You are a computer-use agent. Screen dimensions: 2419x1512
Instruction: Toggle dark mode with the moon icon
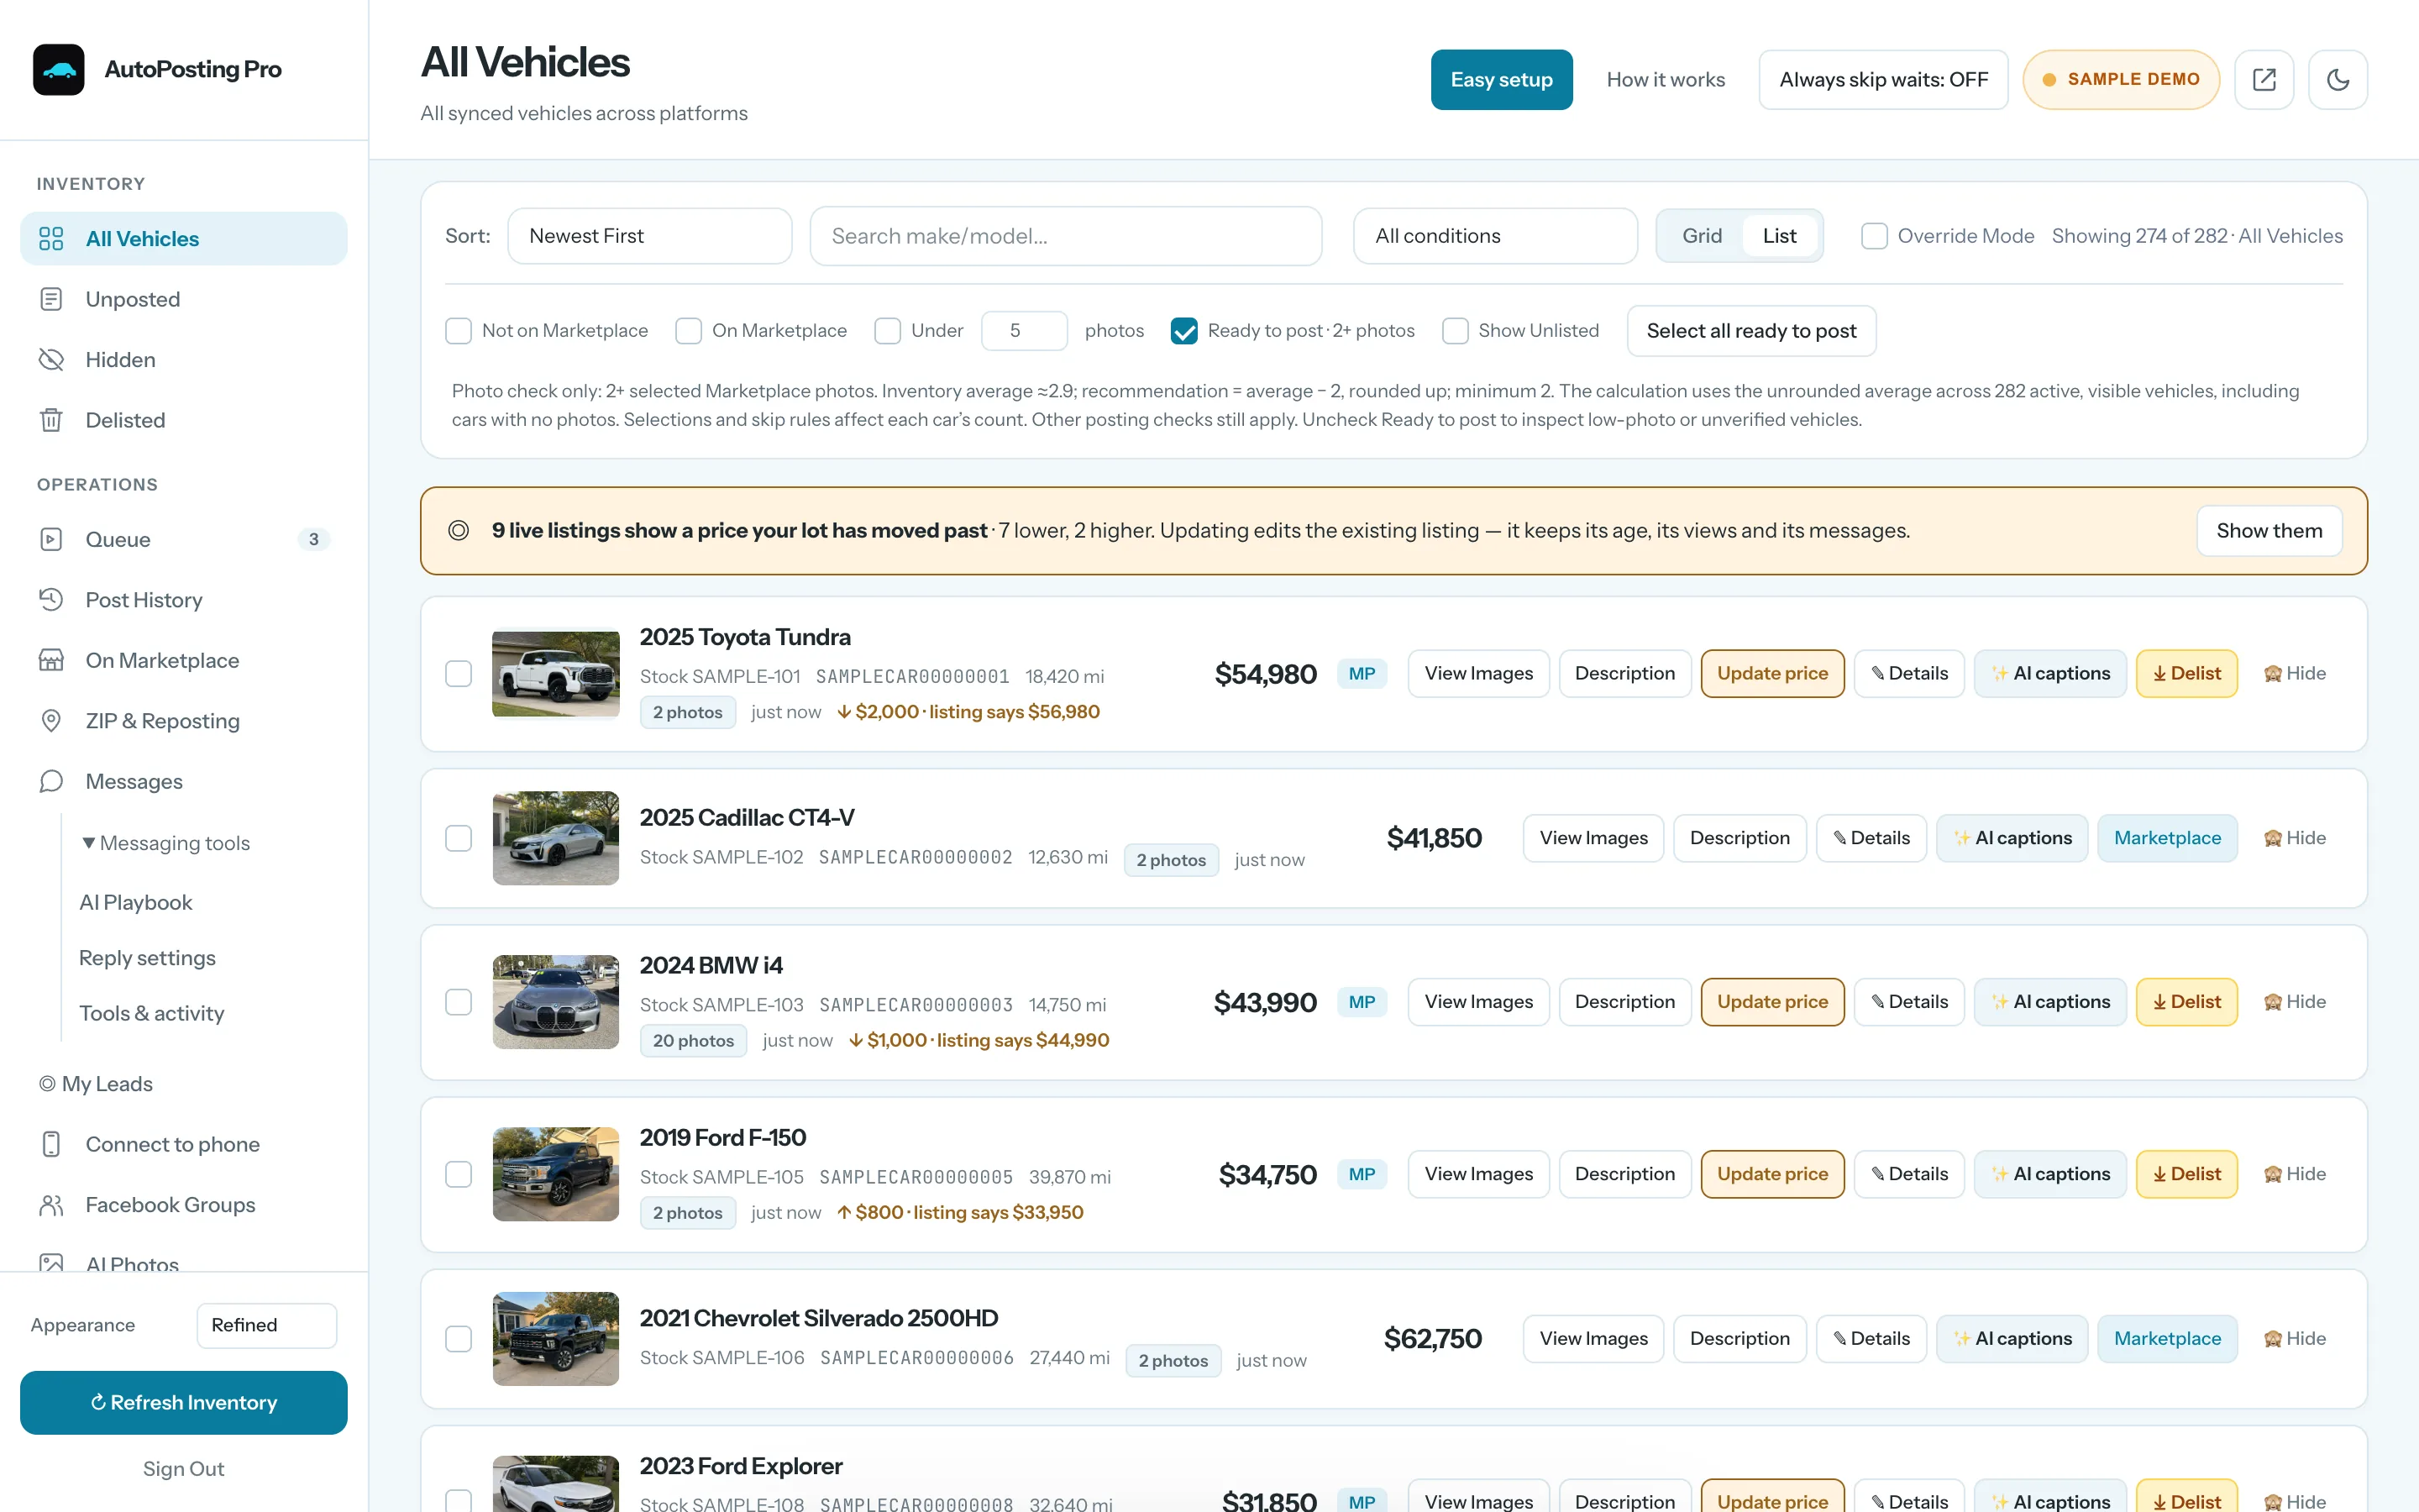click(x=2337, y=80)
